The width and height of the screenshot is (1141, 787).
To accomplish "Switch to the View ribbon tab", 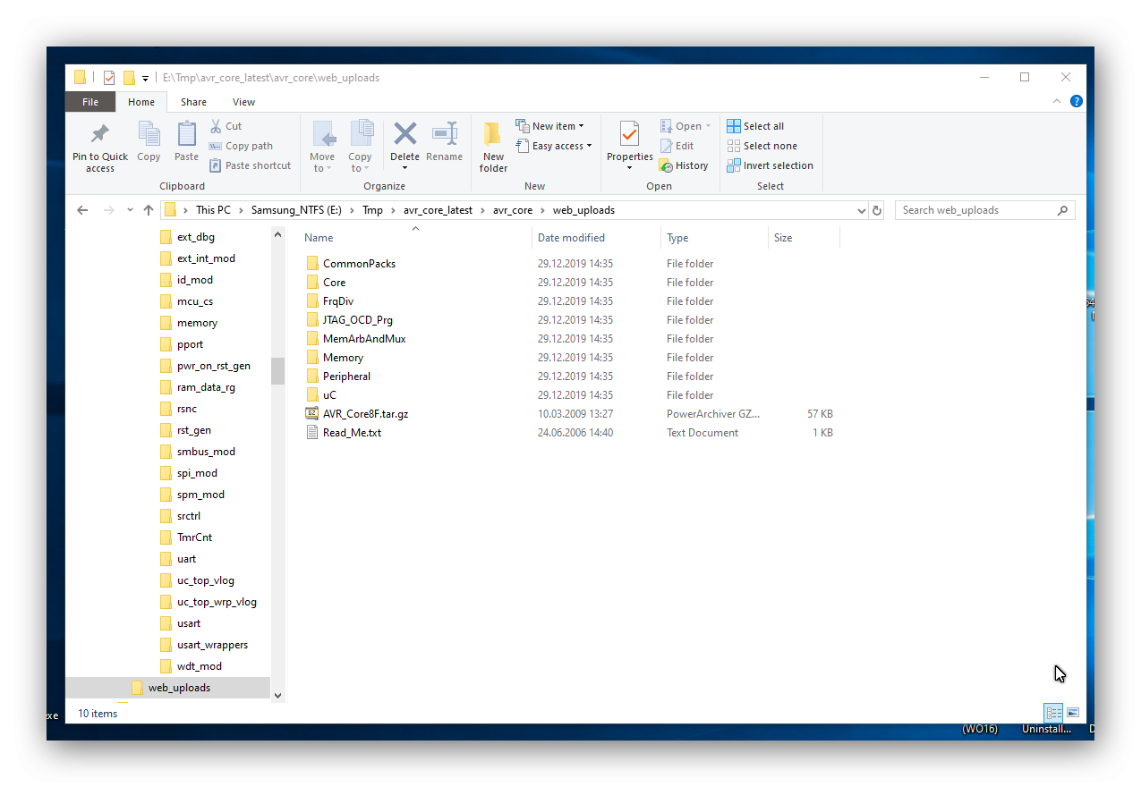I will coord(243,102).
